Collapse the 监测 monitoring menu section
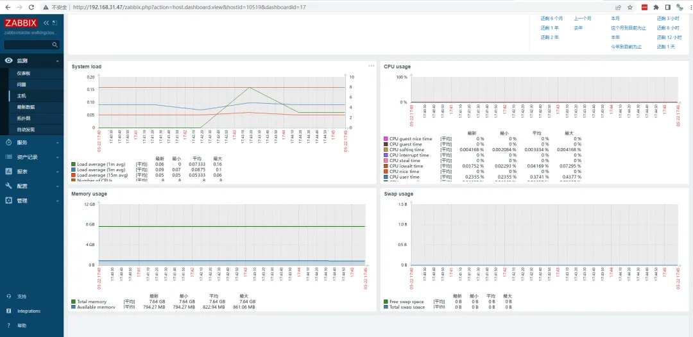 (32, 61)
